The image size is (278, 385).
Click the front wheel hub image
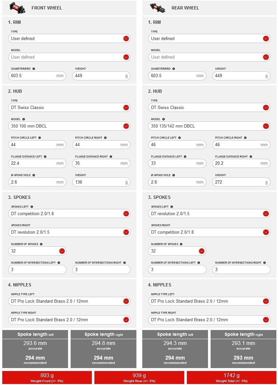[17, 7]
